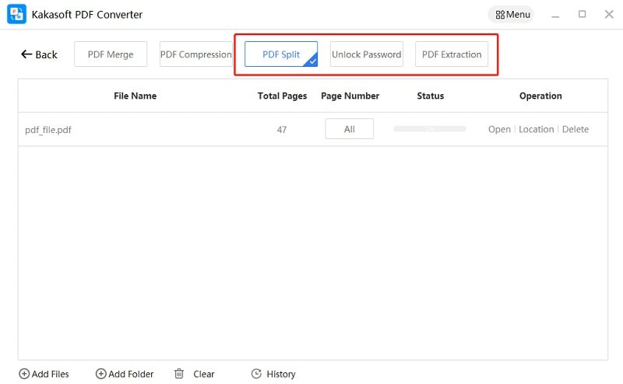The width and height of the screenshot is (623, 384).
Task: Switch to the PDF Extraction tab
Action: pyautogui.click(x=452, y=54)
